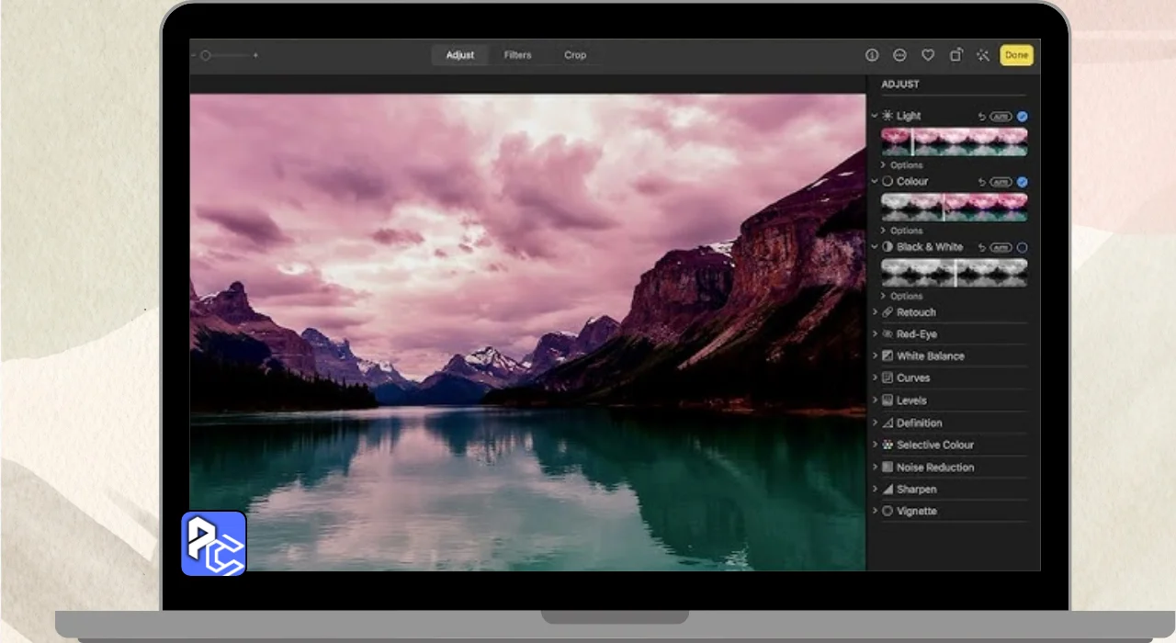Expand the Vignette section chevron
Viewport: 1176px width, 643px height.
coord(875,511)
